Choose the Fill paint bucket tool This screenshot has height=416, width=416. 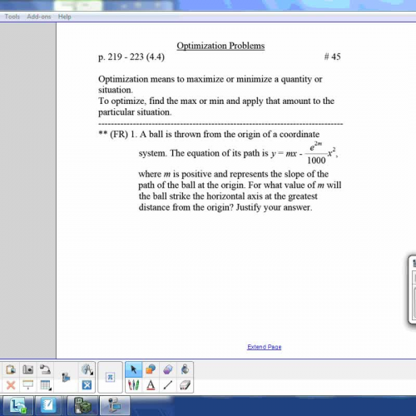(x=185, y=369)
